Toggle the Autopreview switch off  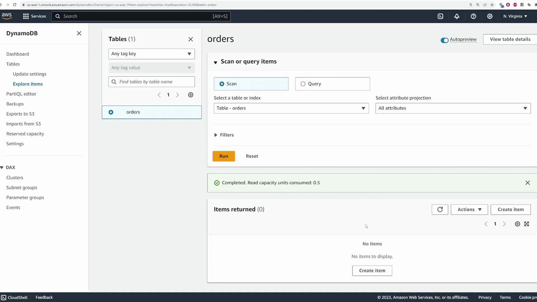coord(444,40)
